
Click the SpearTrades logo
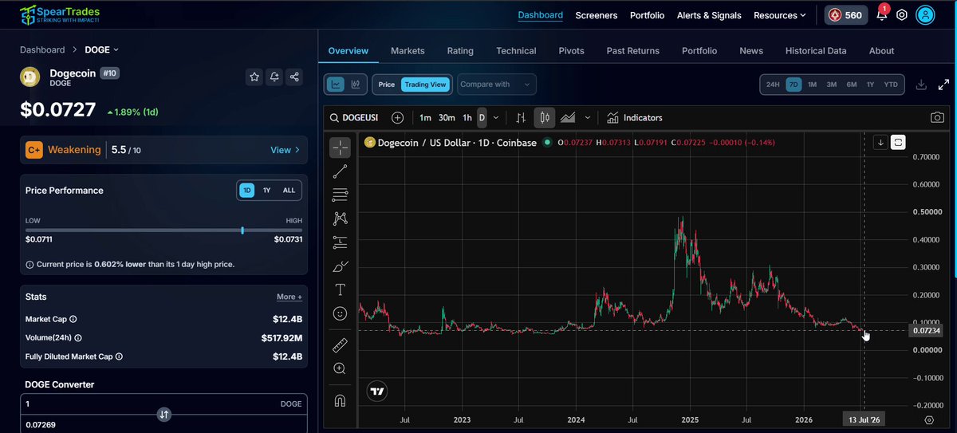(60, 14)
